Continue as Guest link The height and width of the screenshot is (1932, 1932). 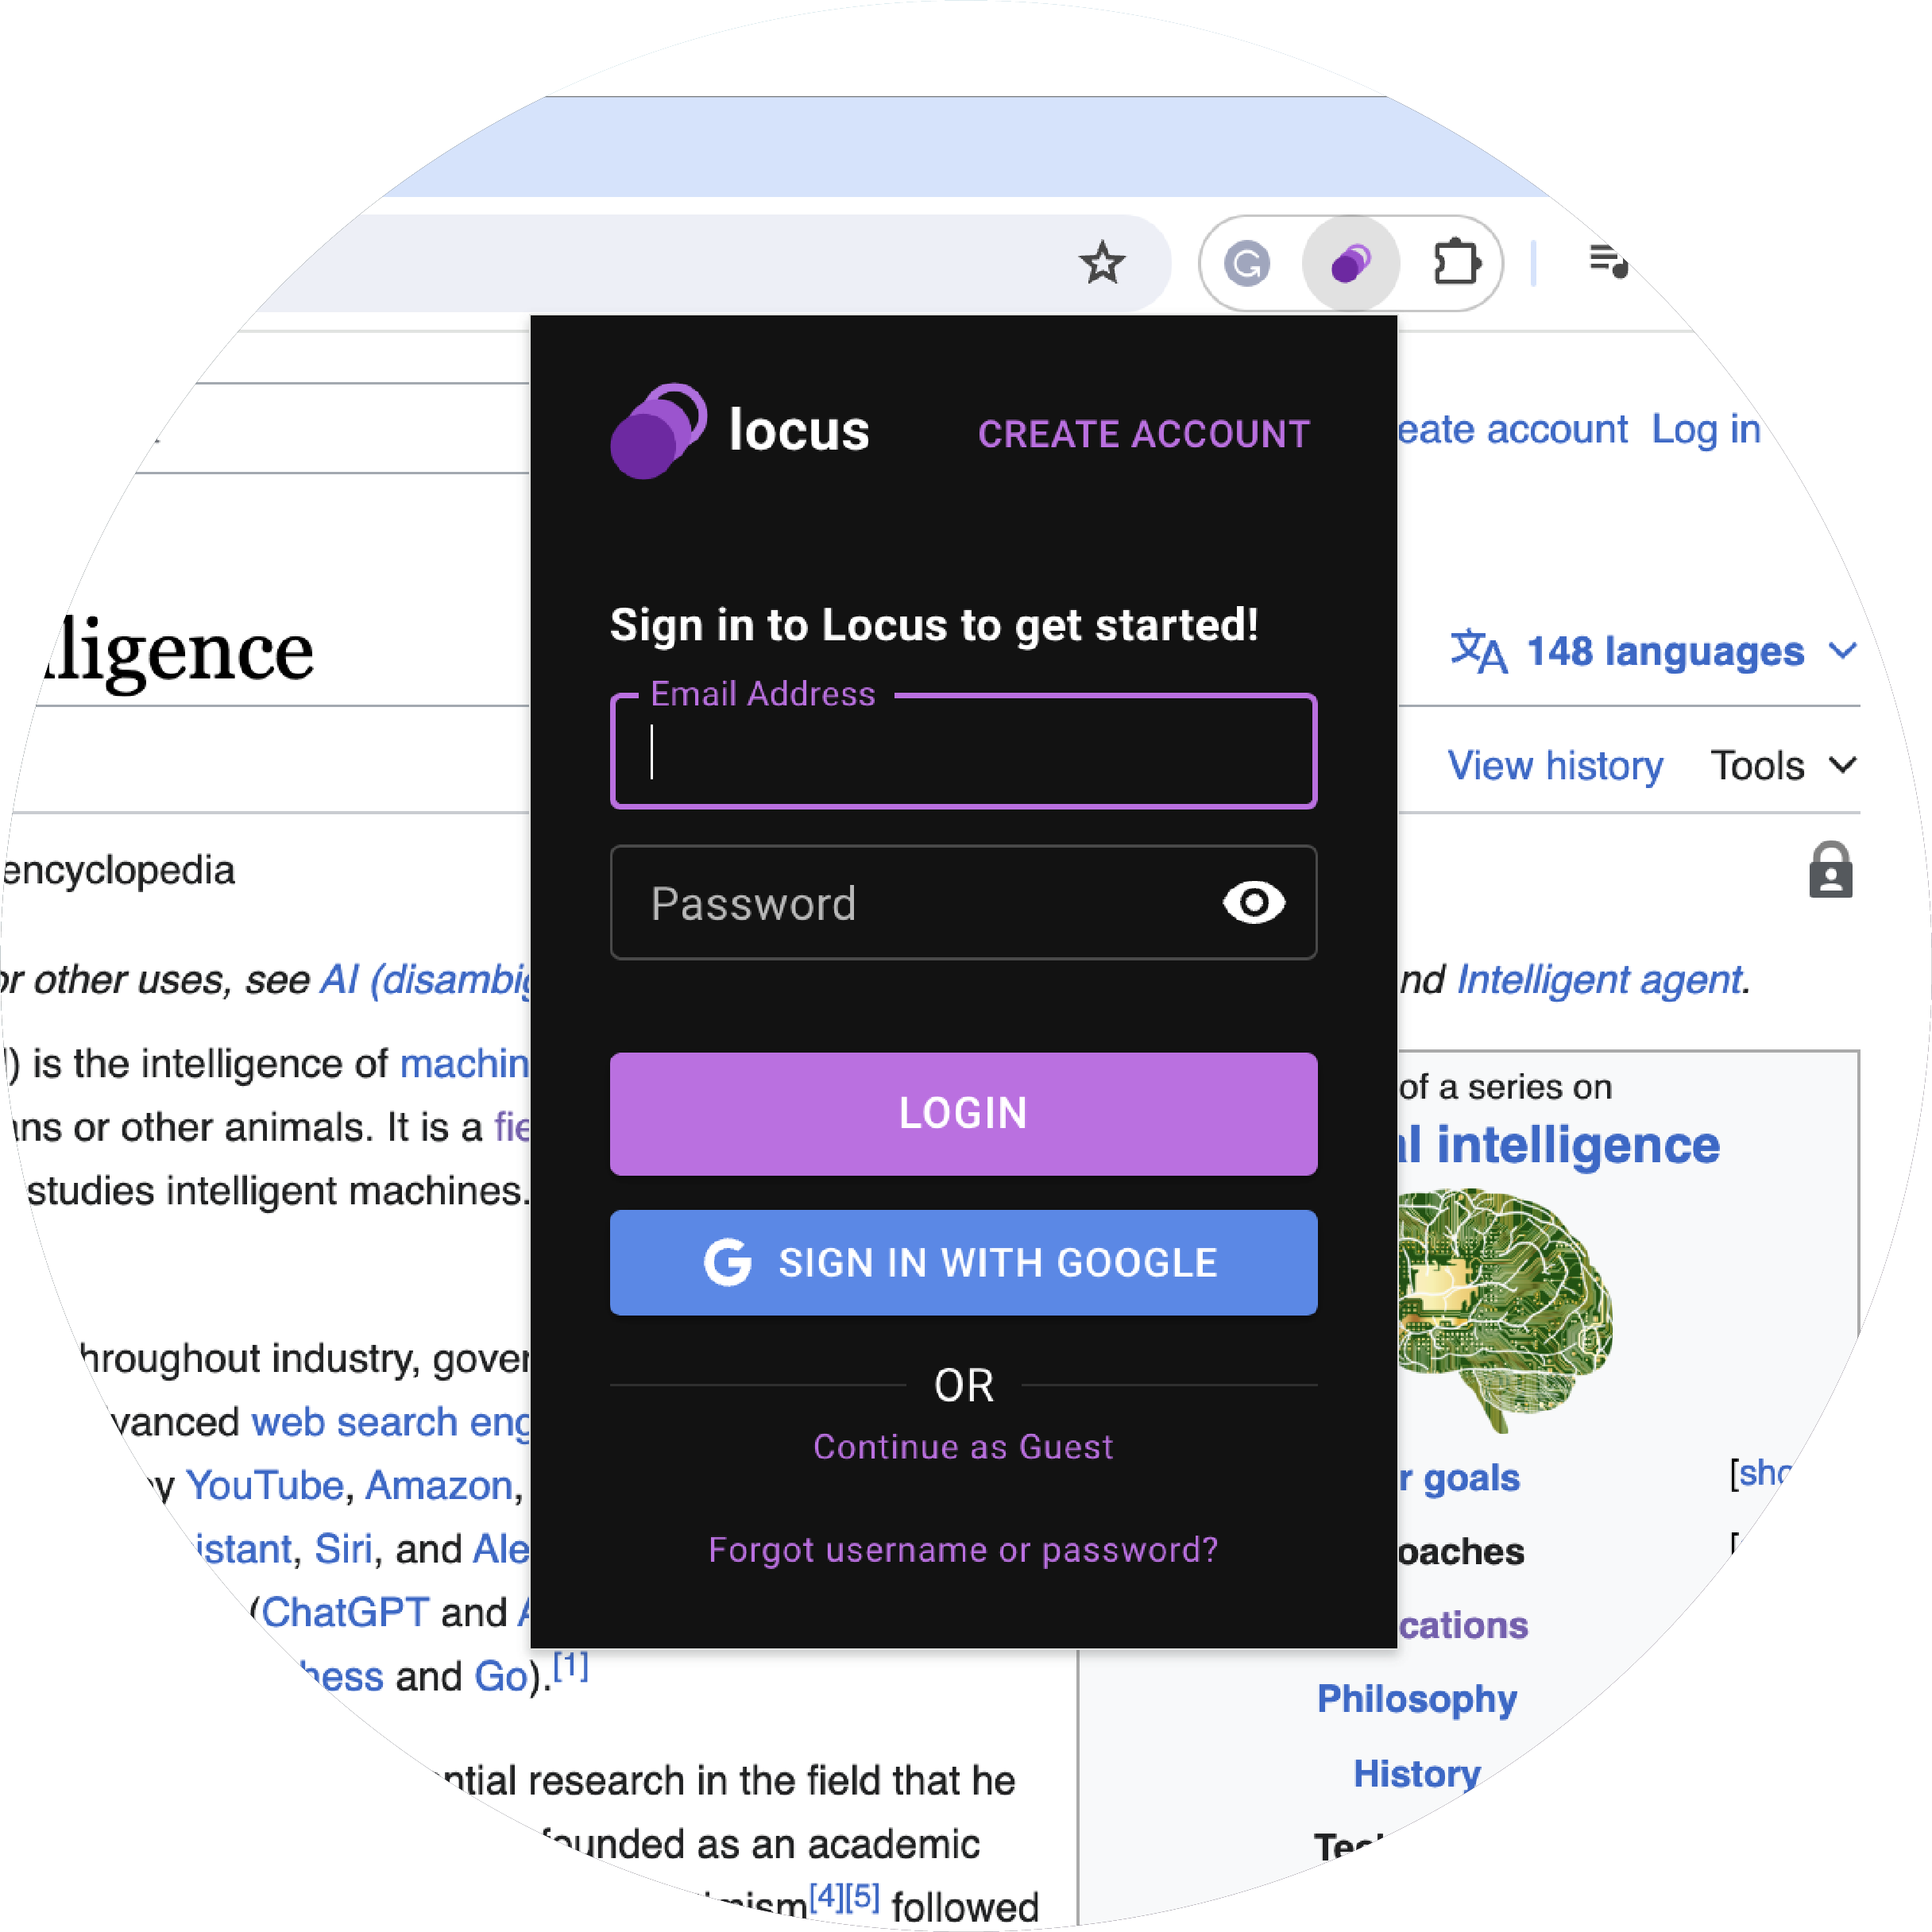[x=963, y=1447]
